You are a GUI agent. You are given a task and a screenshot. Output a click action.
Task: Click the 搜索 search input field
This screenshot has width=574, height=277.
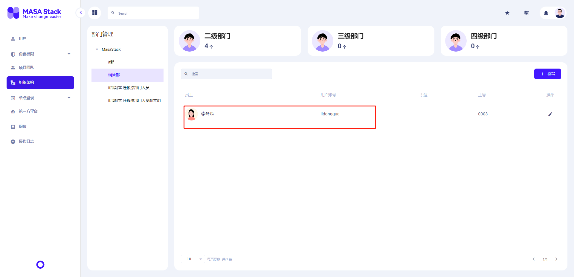[x=226, y=74]
